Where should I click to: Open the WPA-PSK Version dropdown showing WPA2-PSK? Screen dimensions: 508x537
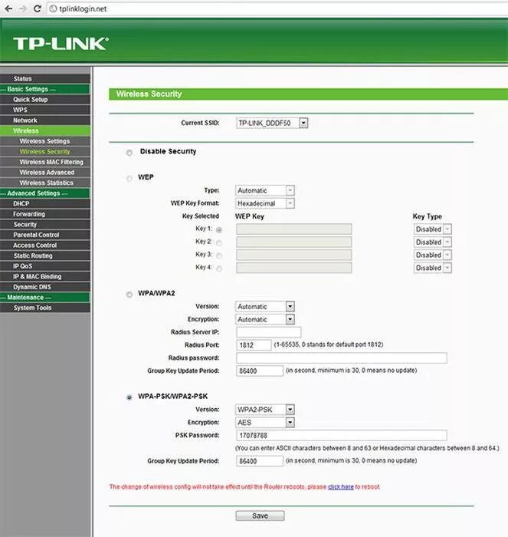point(265,410)
